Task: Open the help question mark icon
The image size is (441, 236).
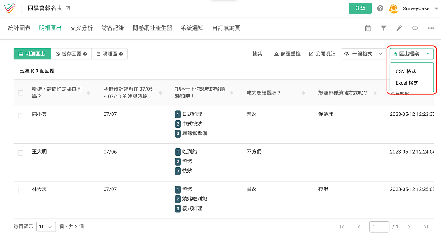Action: (380, 8)
